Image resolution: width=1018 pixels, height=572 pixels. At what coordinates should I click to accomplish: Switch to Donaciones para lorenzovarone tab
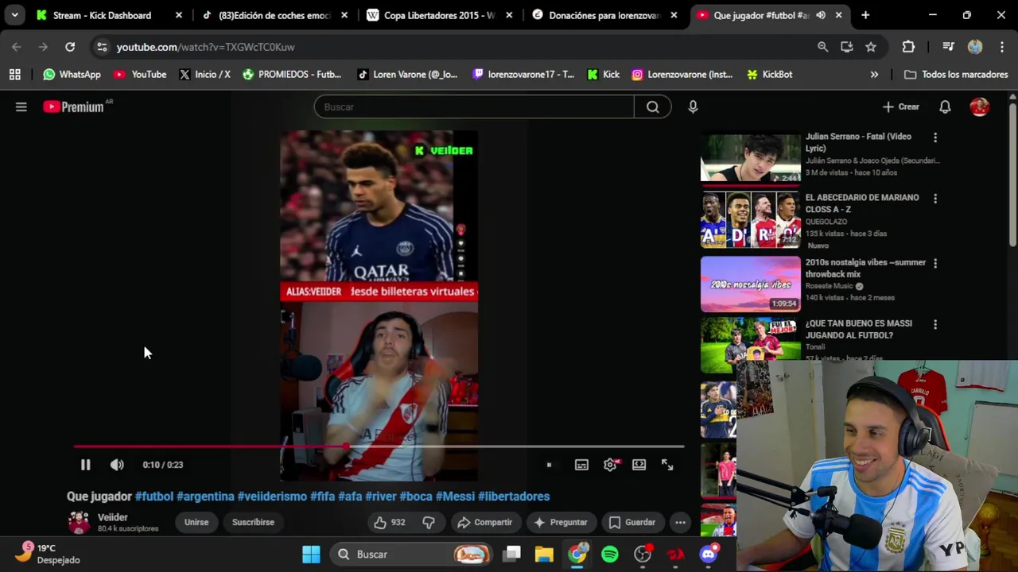coord(604,15)
